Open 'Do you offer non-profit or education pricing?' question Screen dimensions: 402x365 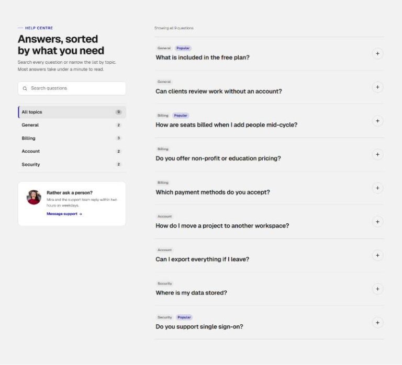pyautogui.click(x=218, y=158)
